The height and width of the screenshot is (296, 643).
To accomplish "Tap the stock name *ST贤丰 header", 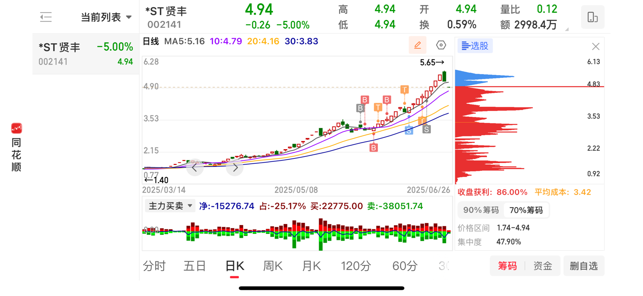I will coord(166,11).
